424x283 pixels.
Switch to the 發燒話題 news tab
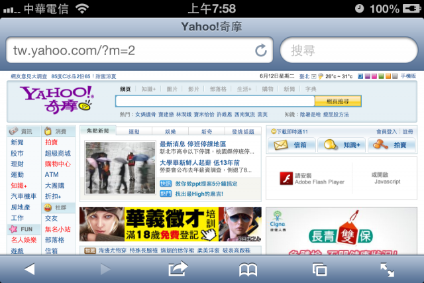pyautogui.click(x=243, y=131)
